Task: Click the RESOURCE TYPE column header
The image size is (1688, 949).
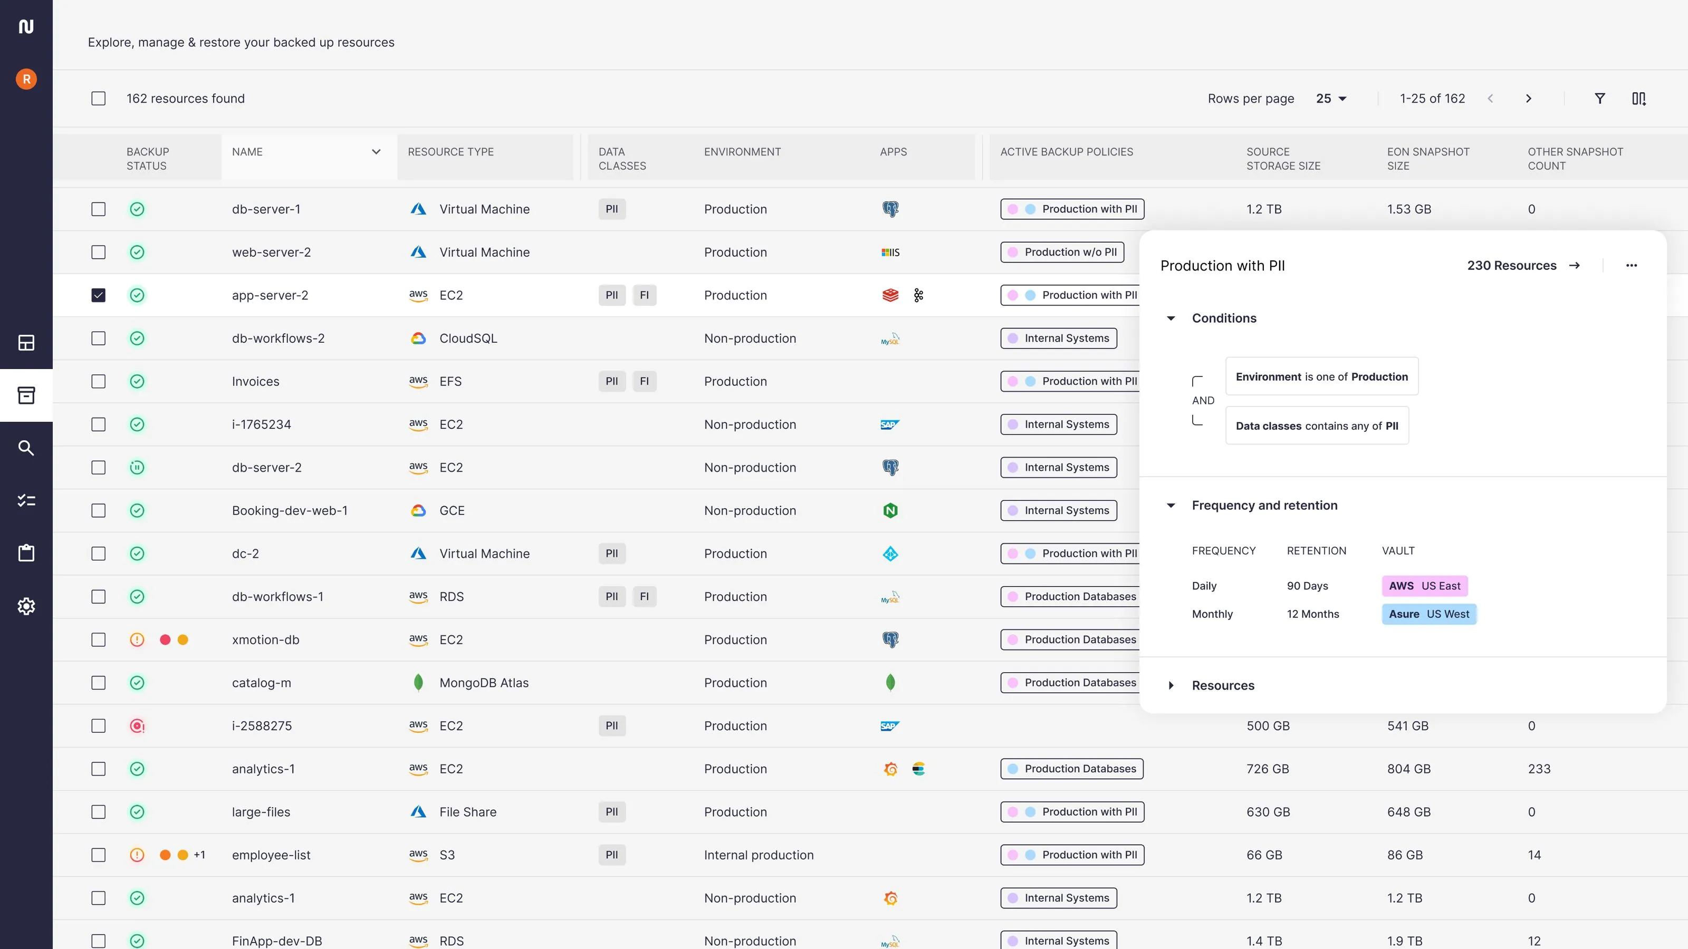Action: [451, 152]
